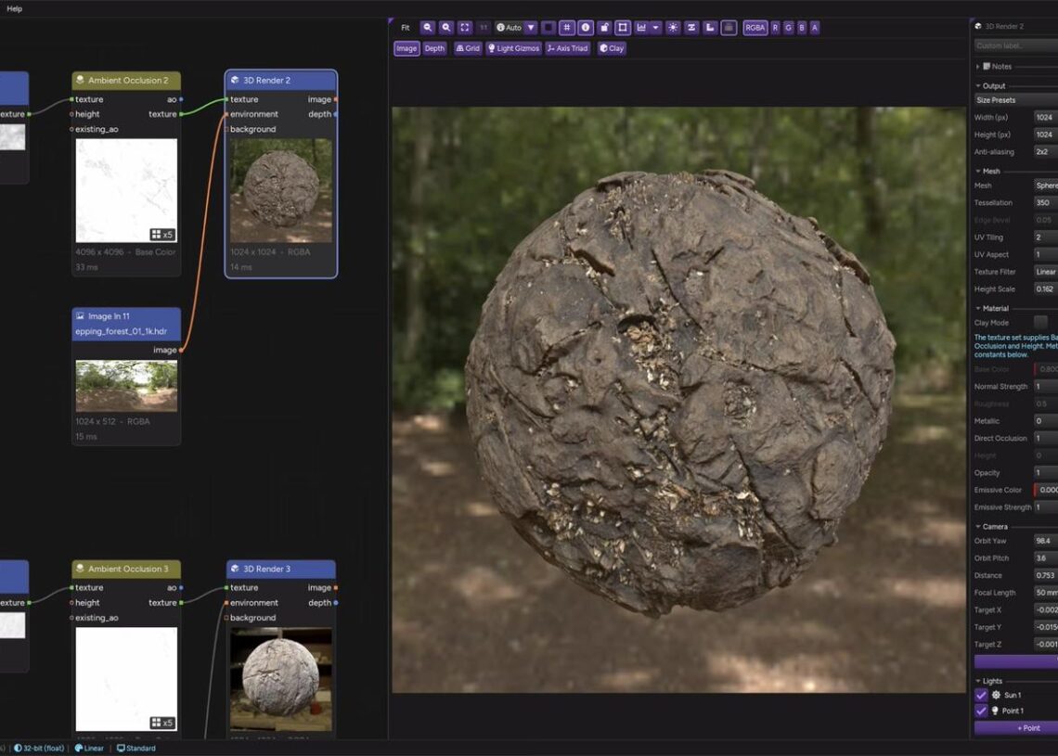Uncheck the Point 1 light checkbox
Viewport: 1058px width, 756px height.
tap(981, 711)
